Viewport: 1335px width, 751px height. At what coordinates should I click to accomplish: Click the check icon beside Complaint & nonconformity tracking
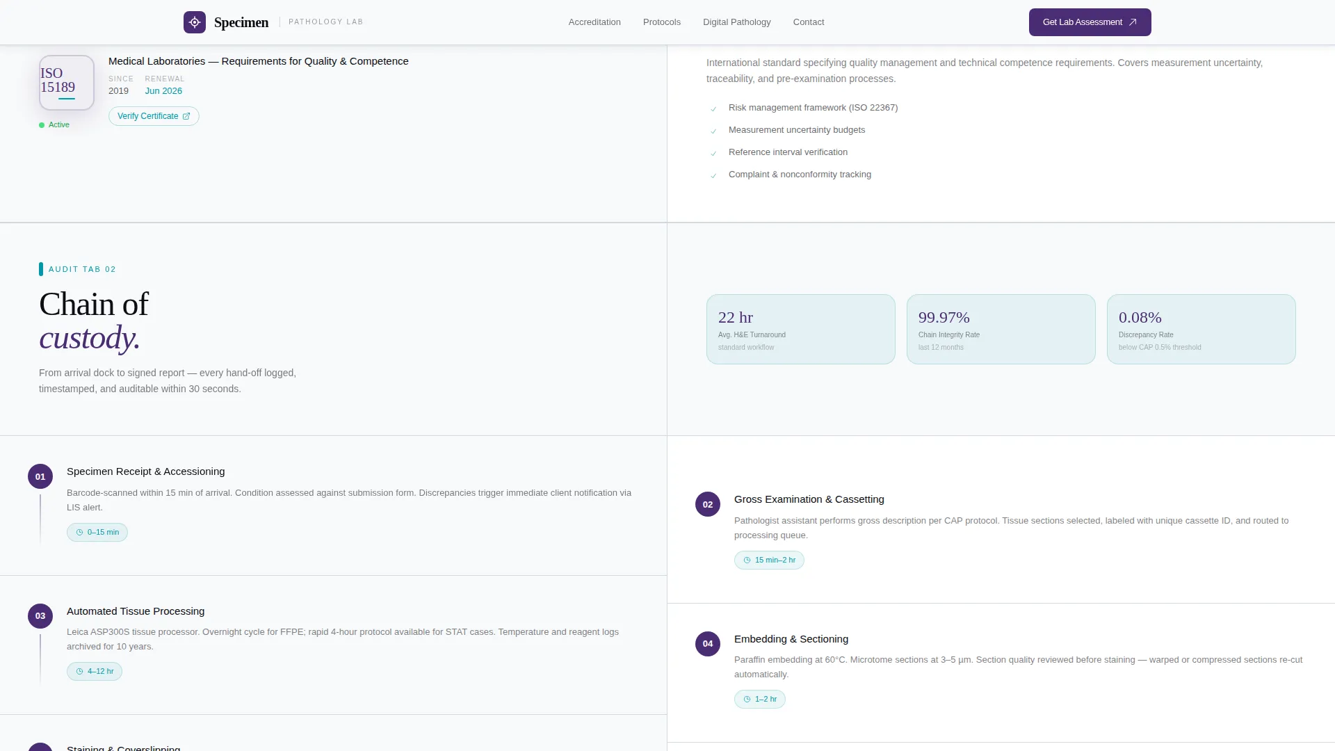(713, 175)
